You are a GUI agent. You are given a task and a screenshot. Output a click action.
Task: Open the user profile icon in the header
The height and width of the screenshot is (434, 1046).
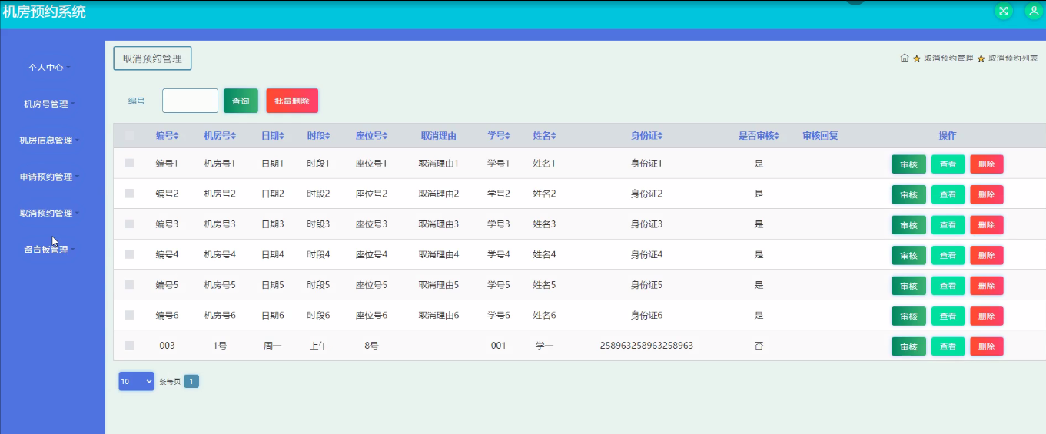click(1033, 11)
